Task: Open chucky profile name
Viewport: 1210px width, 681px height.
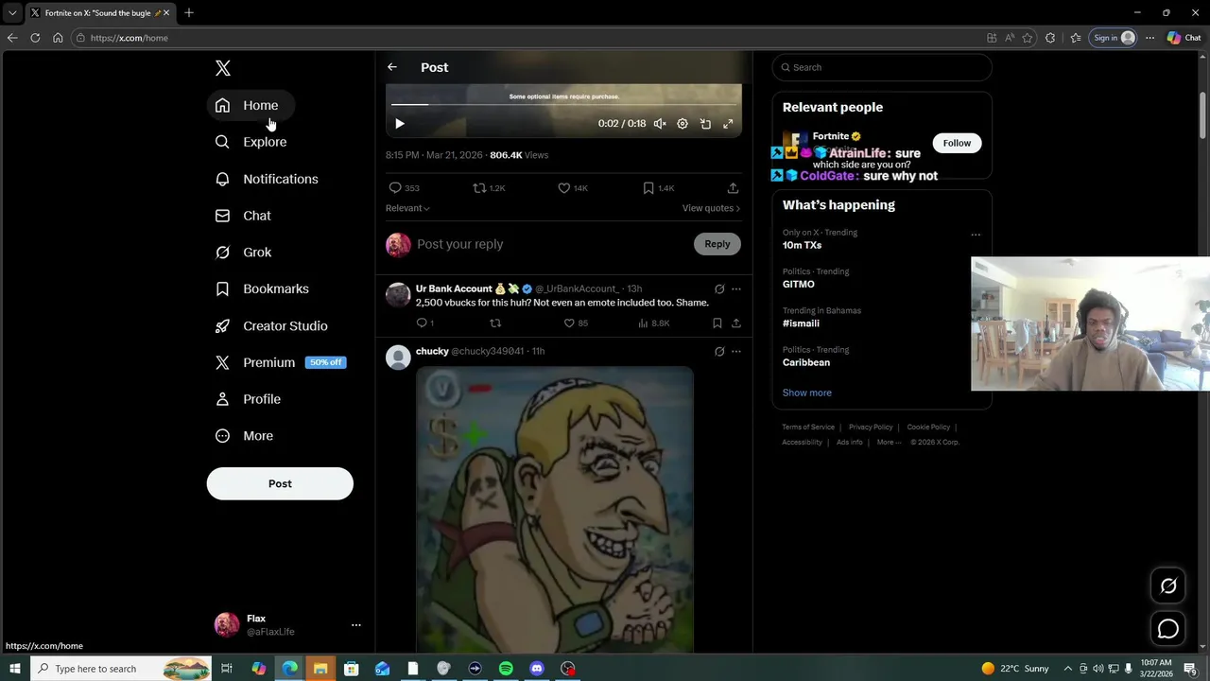Action: pos(432,351)
